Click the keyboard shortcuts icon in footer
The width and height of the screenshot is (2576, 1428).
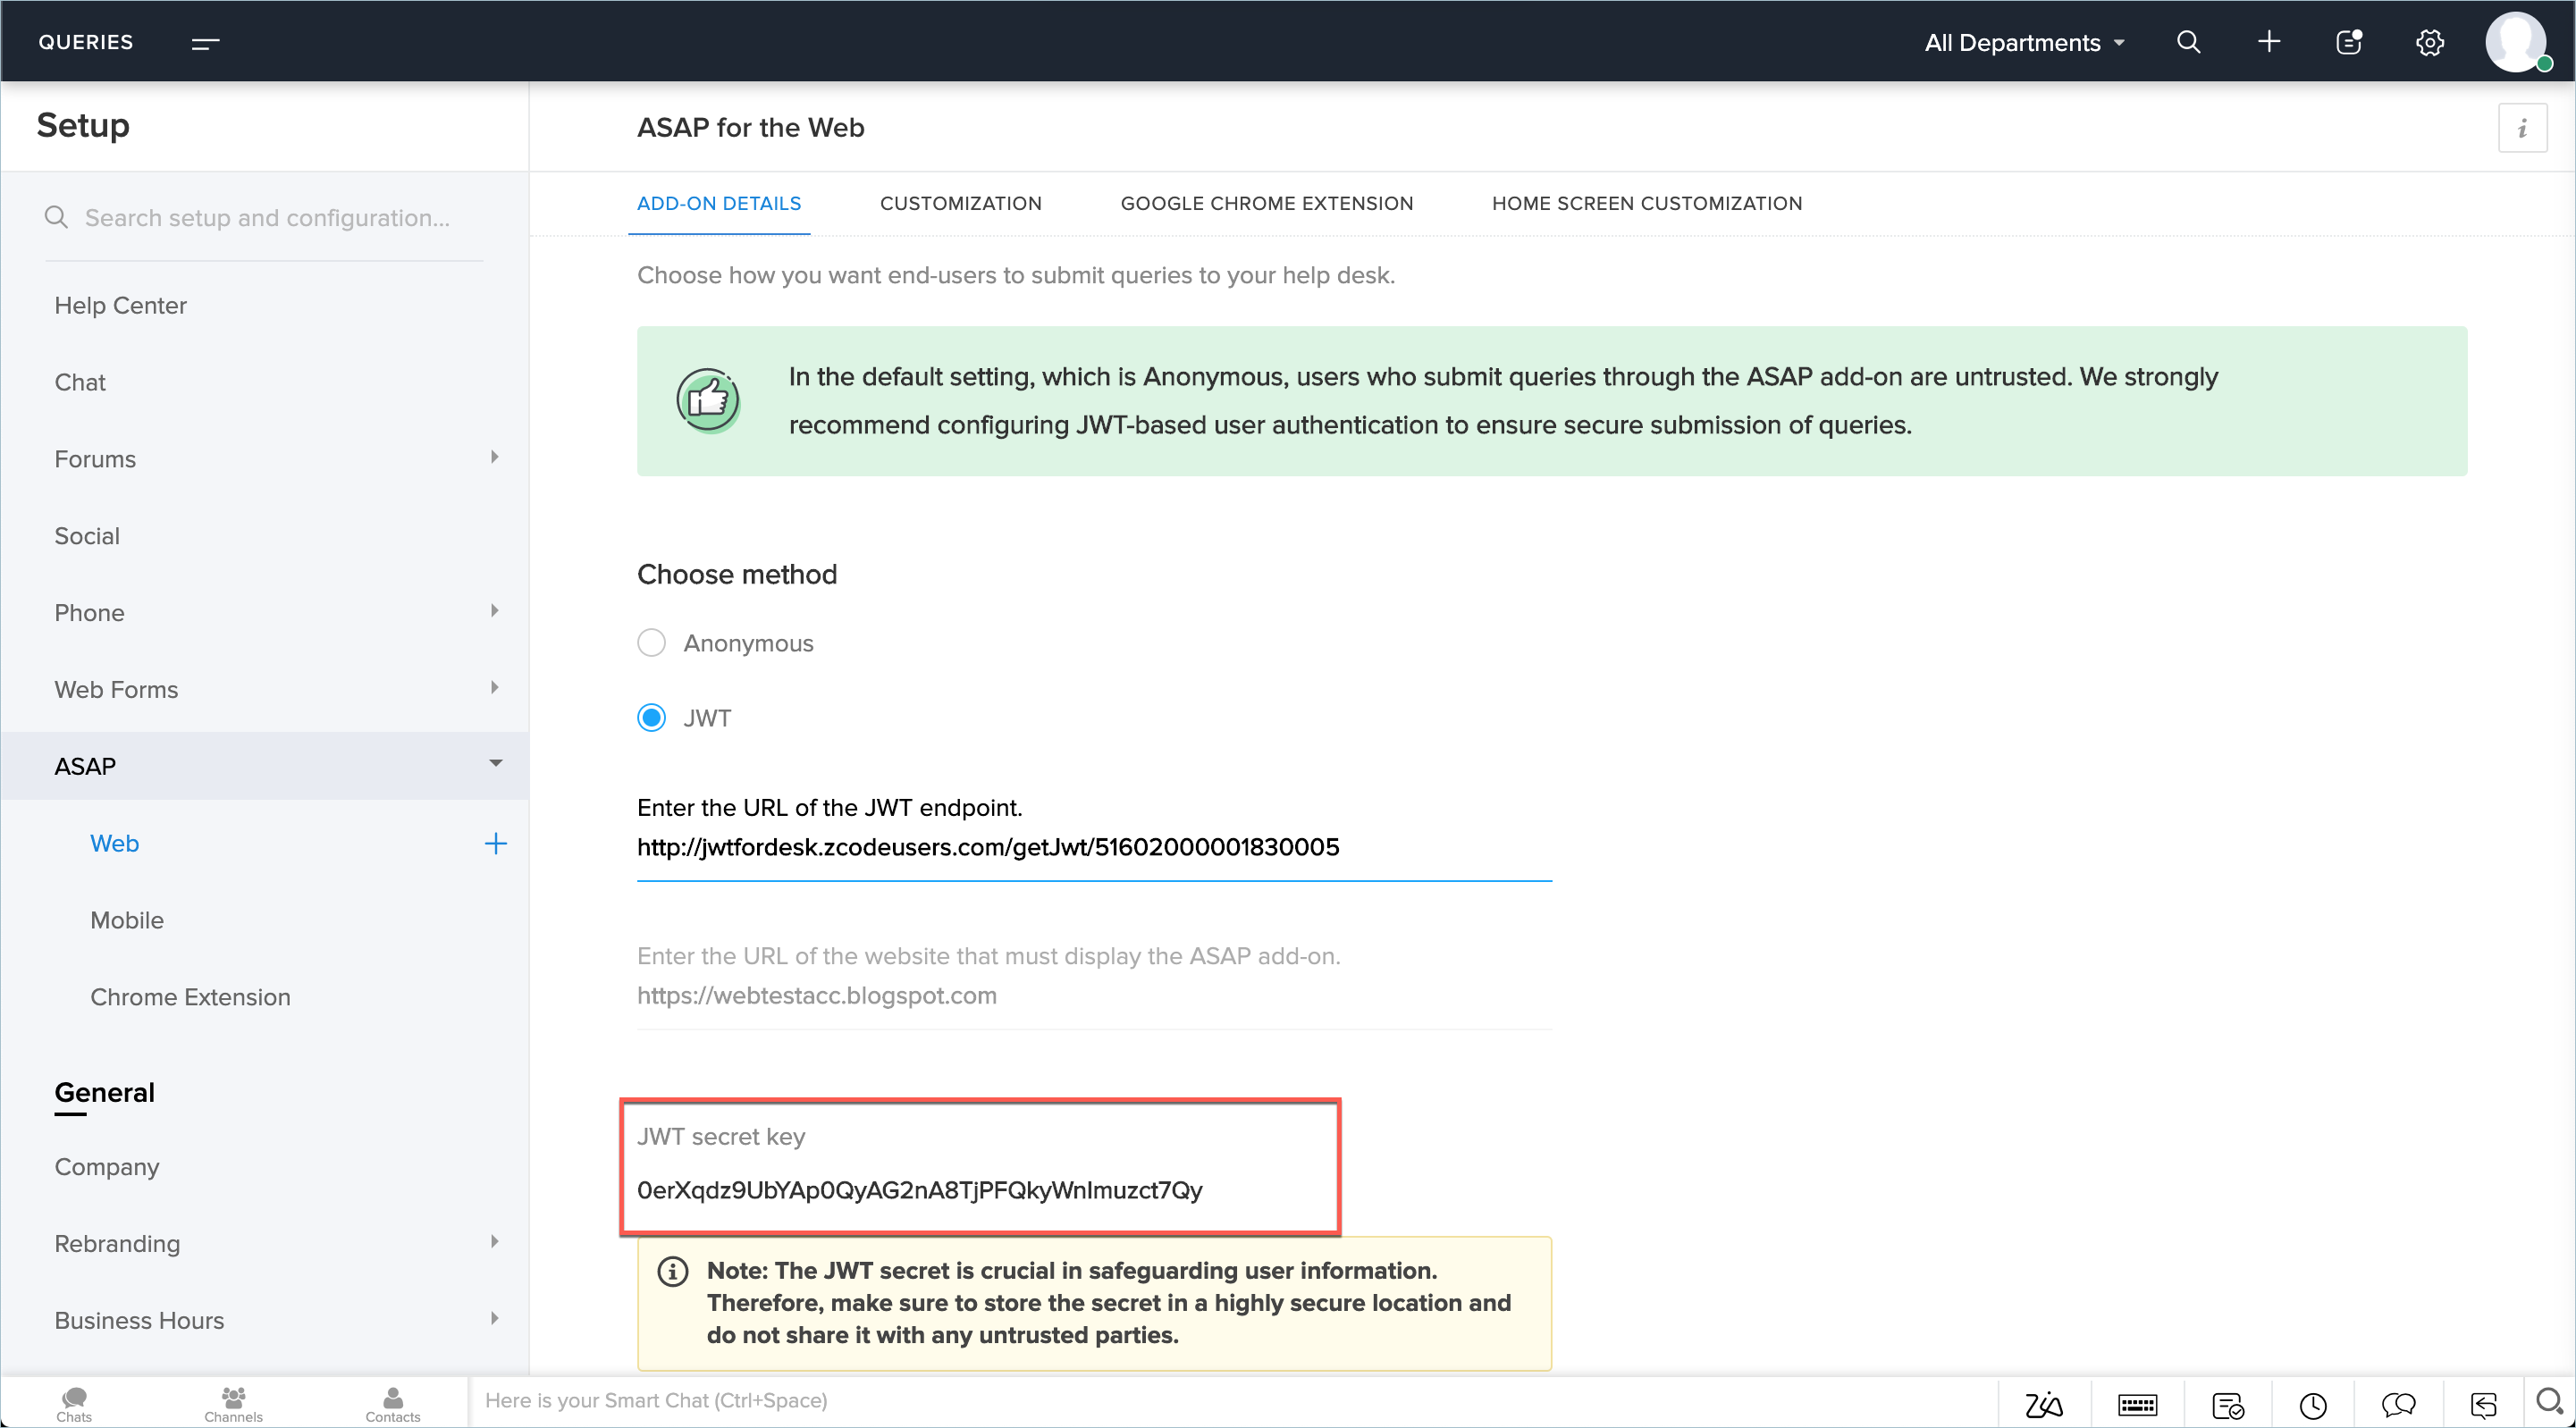click(x=2137, y=1405)
